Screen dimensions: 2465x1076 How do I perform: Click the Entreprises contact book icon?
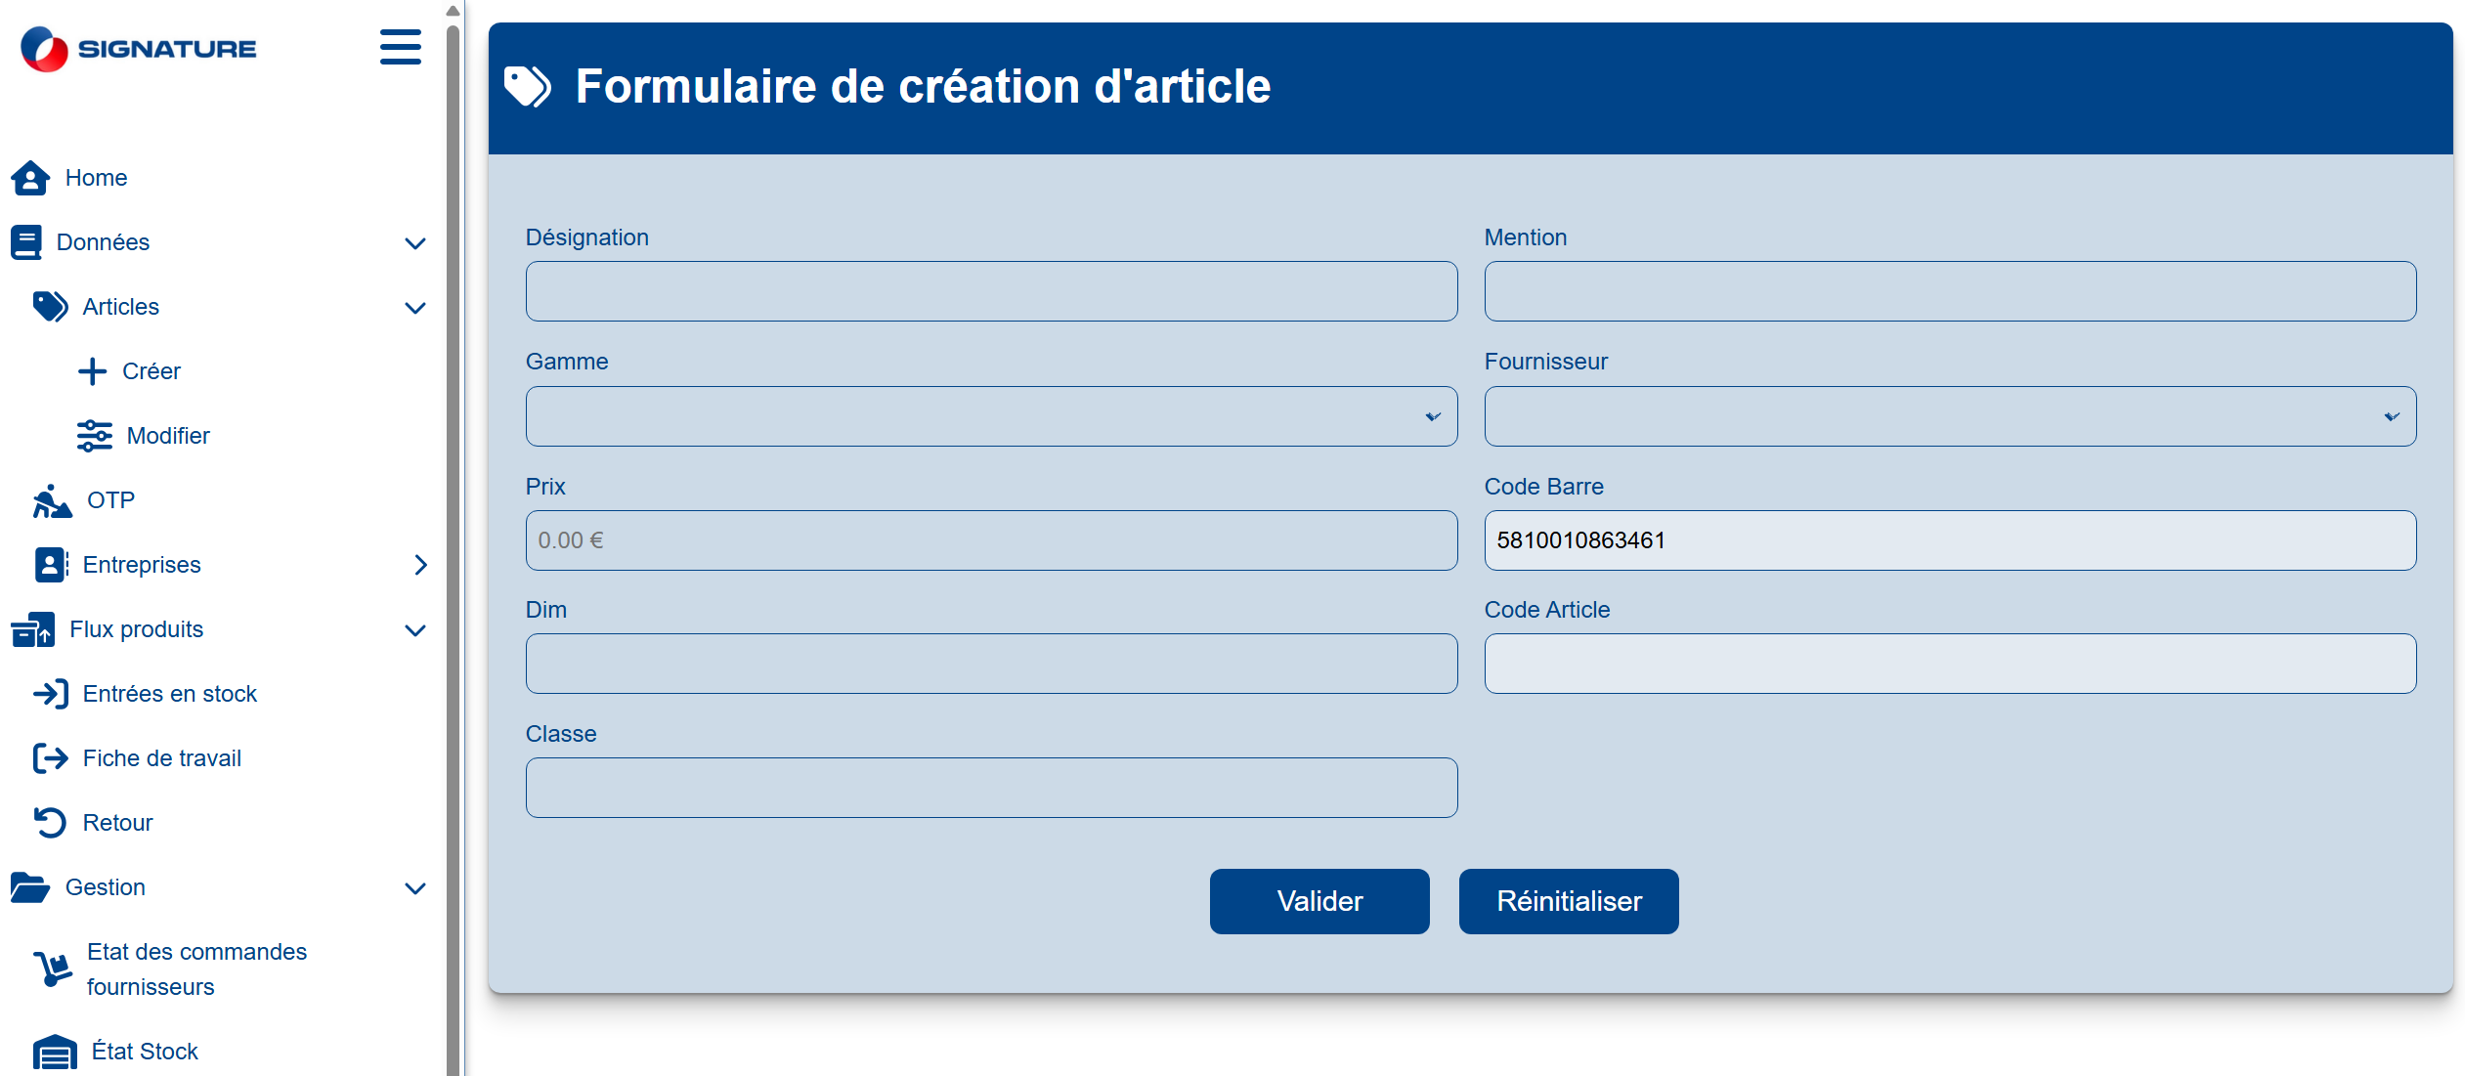click(52, 565)
